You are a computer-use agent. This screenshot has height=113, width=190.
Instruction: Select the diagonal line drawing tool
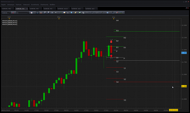pos(102,12)
